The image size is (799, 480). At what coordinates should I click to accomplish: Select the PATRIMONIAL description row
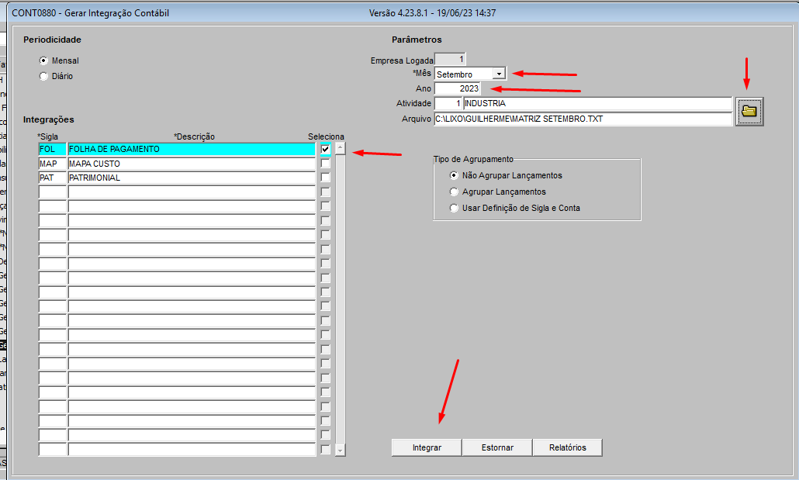[x=191, y=178]
